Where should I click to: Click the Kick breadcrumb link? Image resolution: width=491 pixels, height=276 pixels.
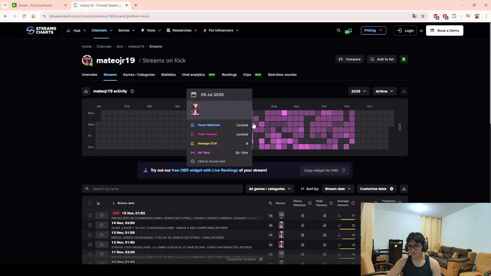120,46
